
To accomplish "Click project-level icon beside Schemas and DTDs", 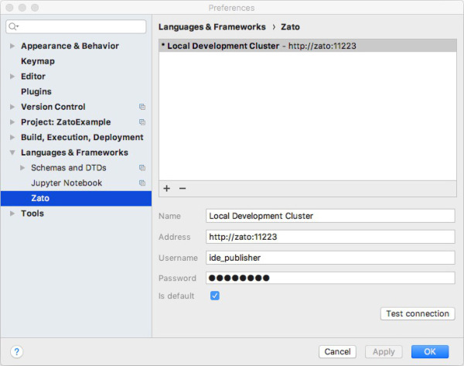I will click(x=142, y=168).
